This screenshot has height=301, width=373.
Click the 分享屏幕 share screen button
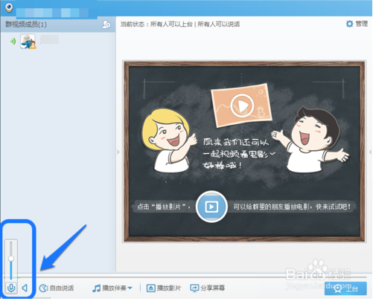[x=208, y=288]
